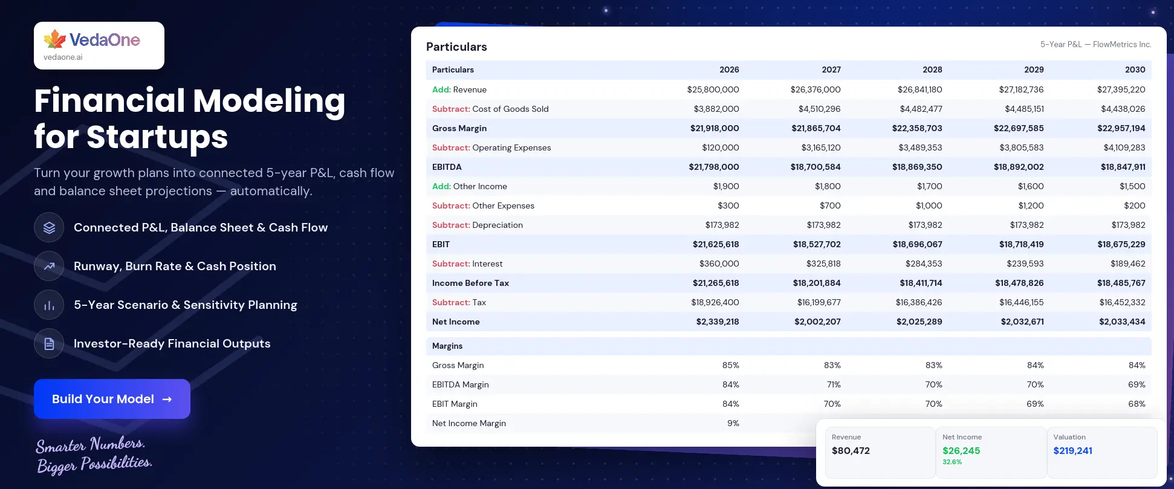
Task: Click the Income Before Tax row label
Action: pyautogui.click(x=470, y=283)
